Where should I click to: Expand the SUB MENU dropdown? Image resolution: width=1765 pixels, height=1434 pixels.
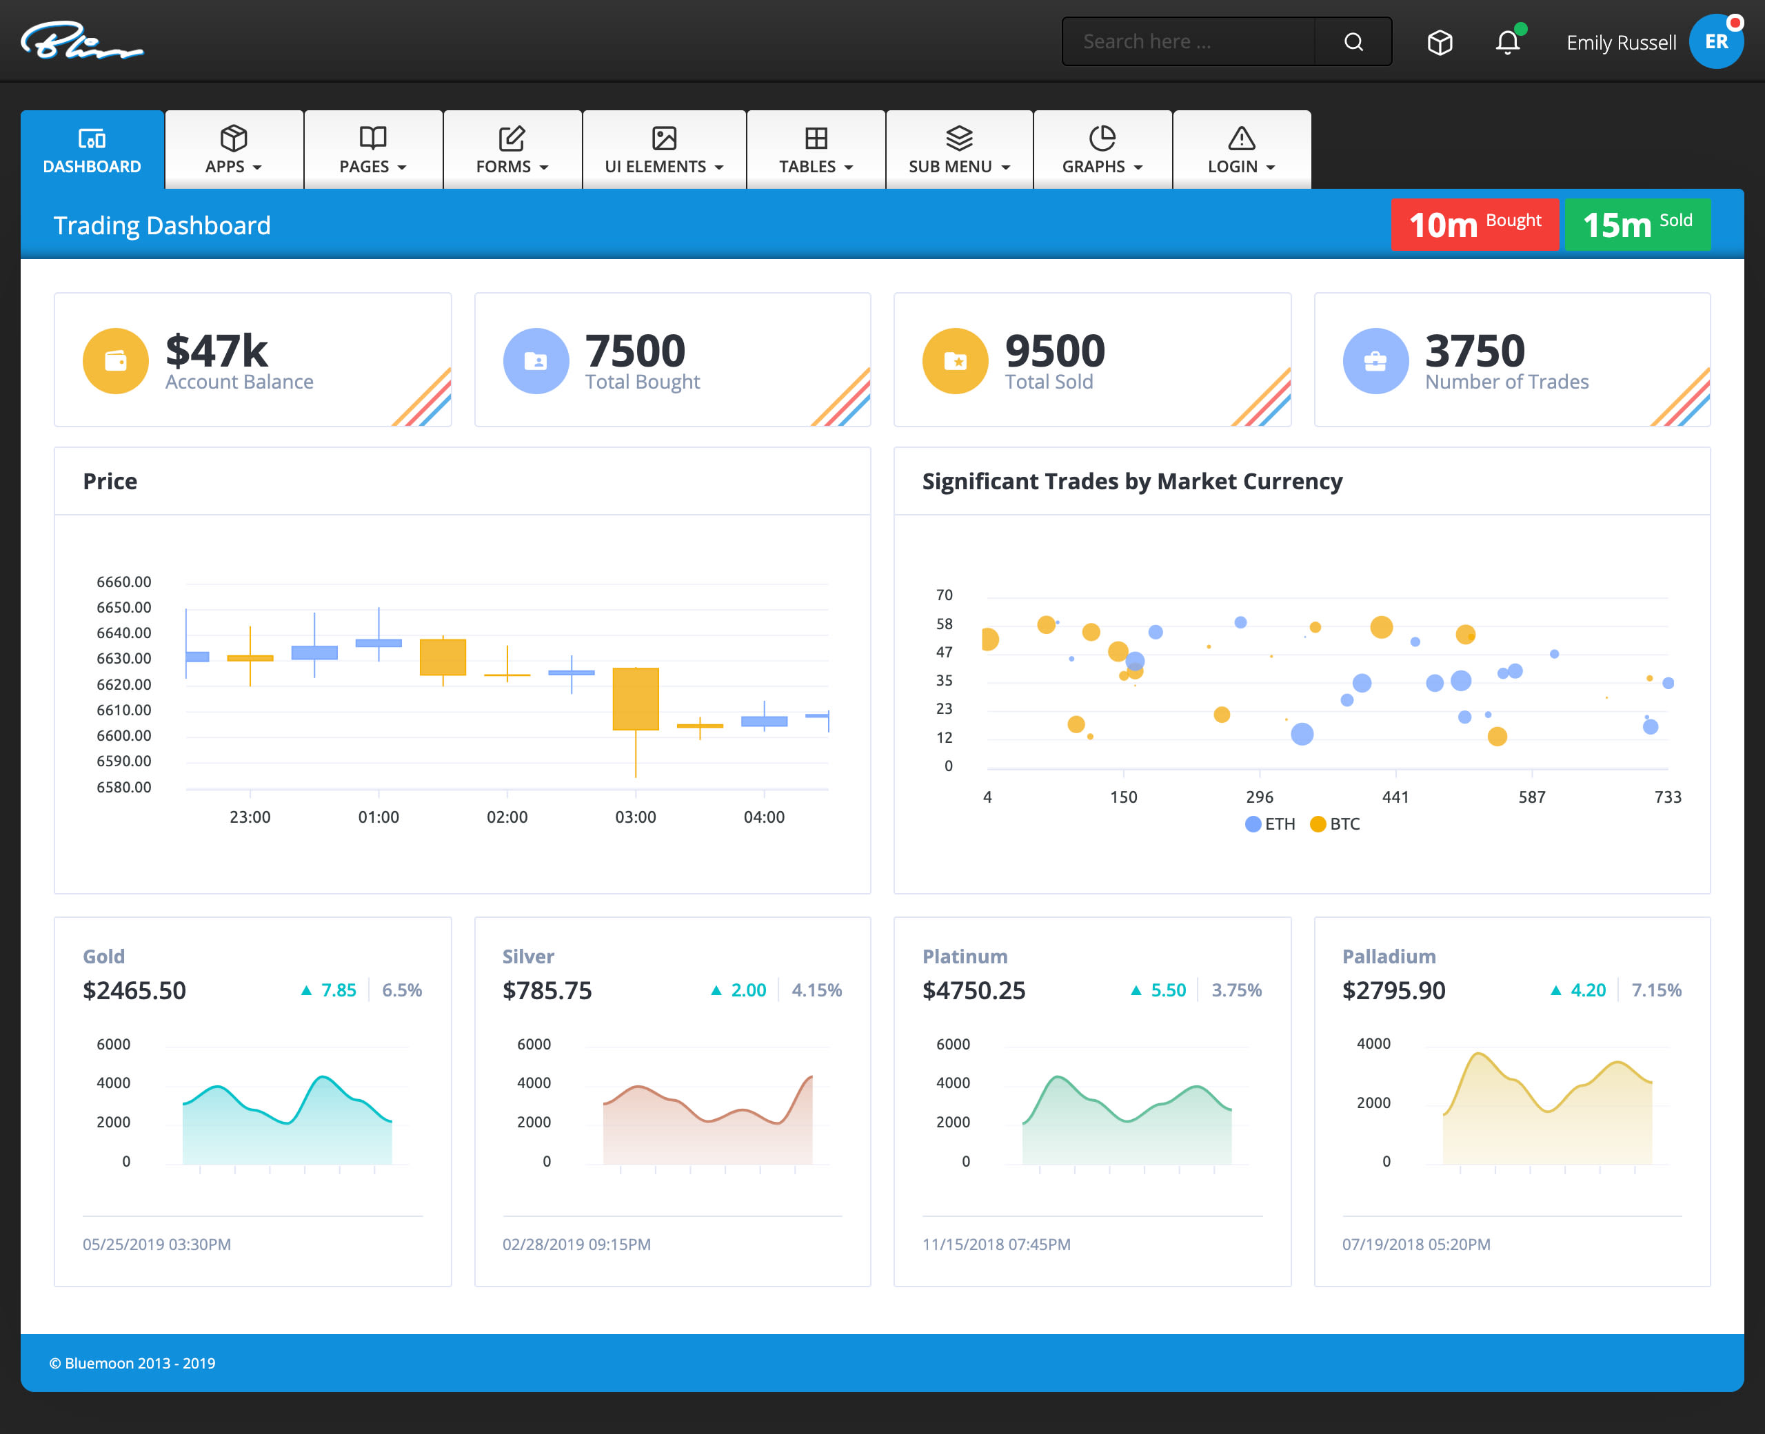(958, 166)
